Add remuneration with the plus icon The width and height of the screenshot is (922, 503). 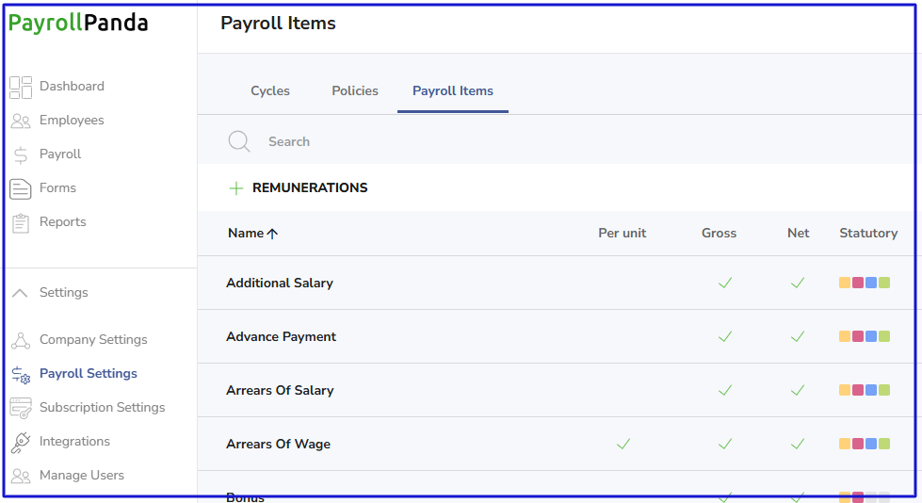(236, 188)
